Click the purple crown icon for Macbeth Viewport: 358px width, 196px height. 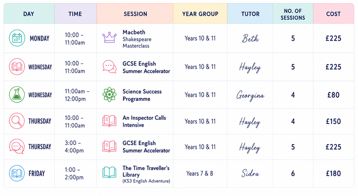click(x=109, y=38)
